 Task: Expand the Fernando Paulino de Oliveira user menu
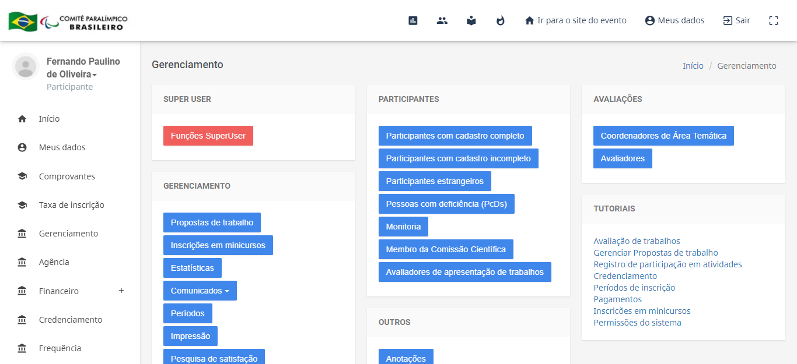click(83, 68)
